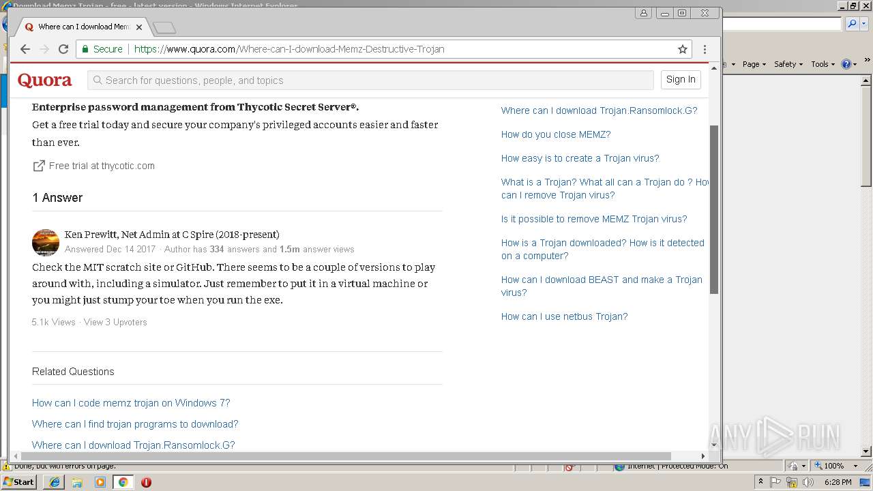The width and height of the screenshot is (873, 491).
Task: Click 'Answered Dec 14 2017' timestamp
Action: point(110,250)
